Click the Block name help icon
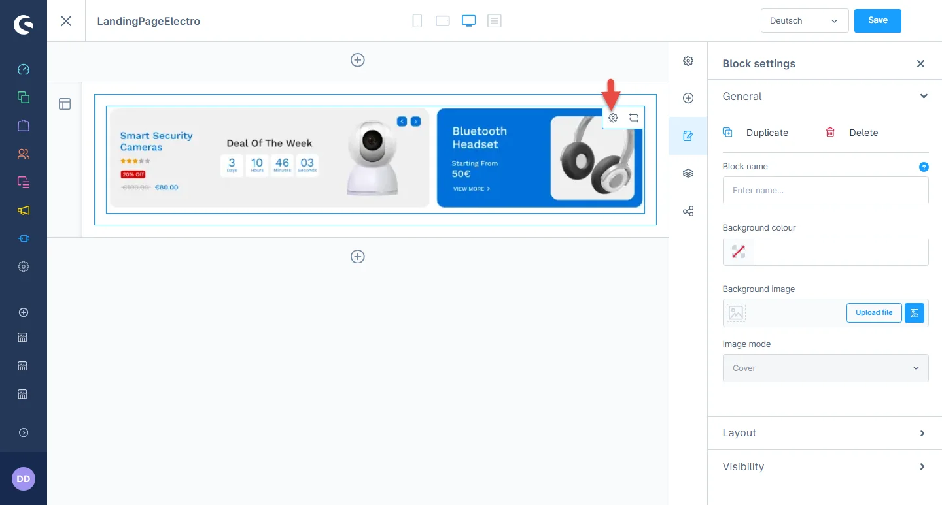This screenshot has width=942, height=505. tap(924, 167)
